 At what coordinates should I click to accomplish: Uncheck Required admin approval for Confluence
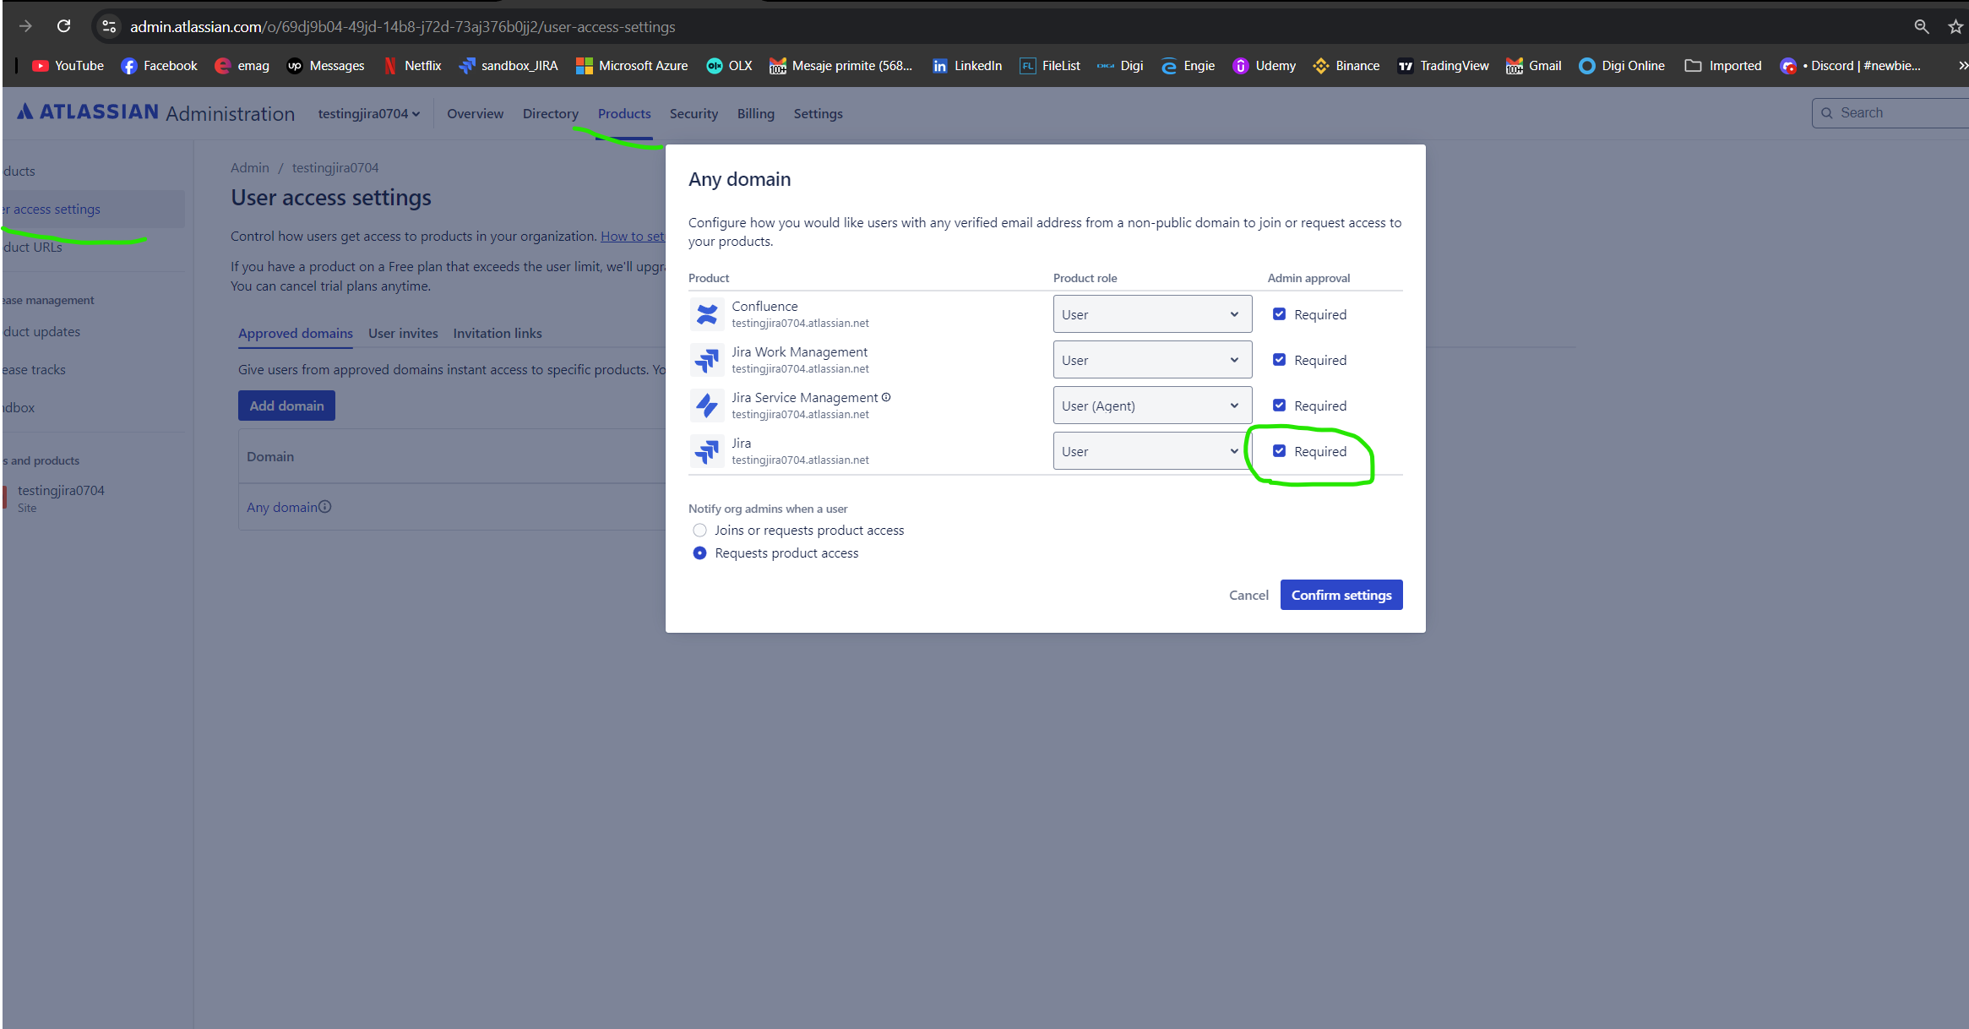tap(1280, 313)
